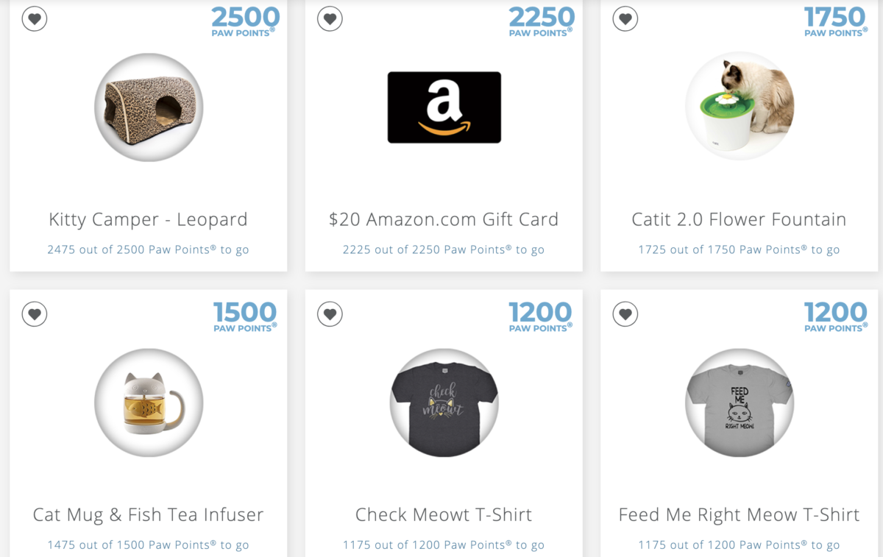Toggle the heart on Cat Mug & Fish Tea Infuser
This screenshot has height=557, width=883.
pos(34,314)
